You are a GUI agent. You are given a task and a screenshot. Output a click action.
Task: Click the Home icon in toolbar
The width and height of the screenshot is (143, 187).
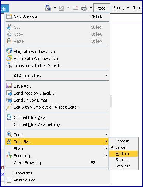48,8
